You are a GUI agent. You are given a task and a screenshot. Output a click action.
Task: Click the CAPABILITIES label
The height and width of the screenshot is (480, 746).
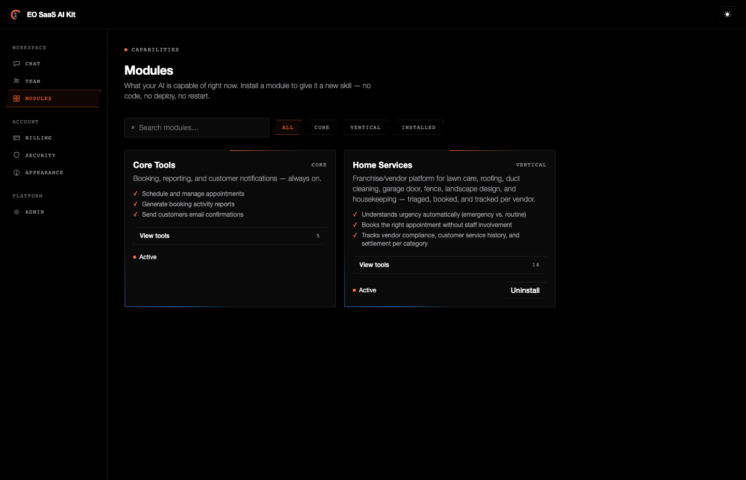[x=155, y=50]
